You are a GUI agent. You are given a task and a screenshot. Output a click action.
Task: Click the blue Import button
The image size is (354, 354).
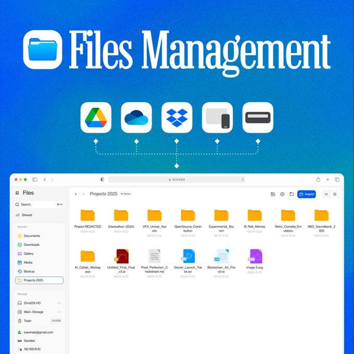[x=306, y=194]
